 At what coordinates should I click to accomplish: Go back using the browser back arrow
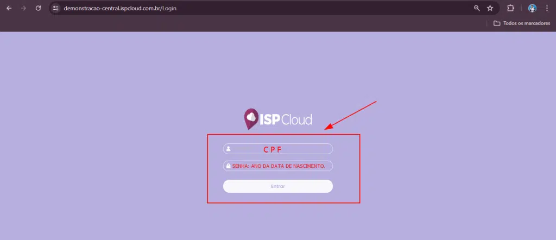(9, 8)
